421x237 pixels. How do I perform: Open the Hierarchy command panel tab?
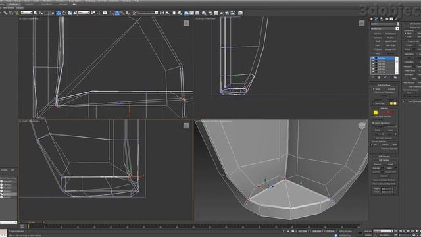pos(382,19)
